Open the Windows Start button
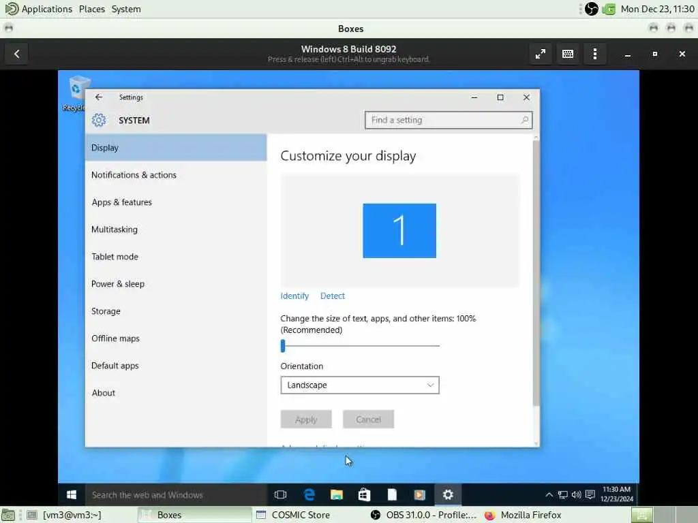Viewport: 698px width, 523px height. (x=71, y=494)
